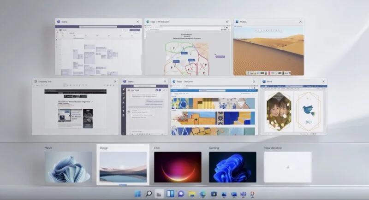Open File Explorer from the taskbar

point(192,194)
